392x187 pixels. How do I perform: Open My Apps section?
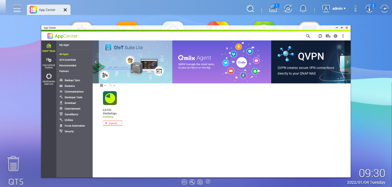click(64, 45)
